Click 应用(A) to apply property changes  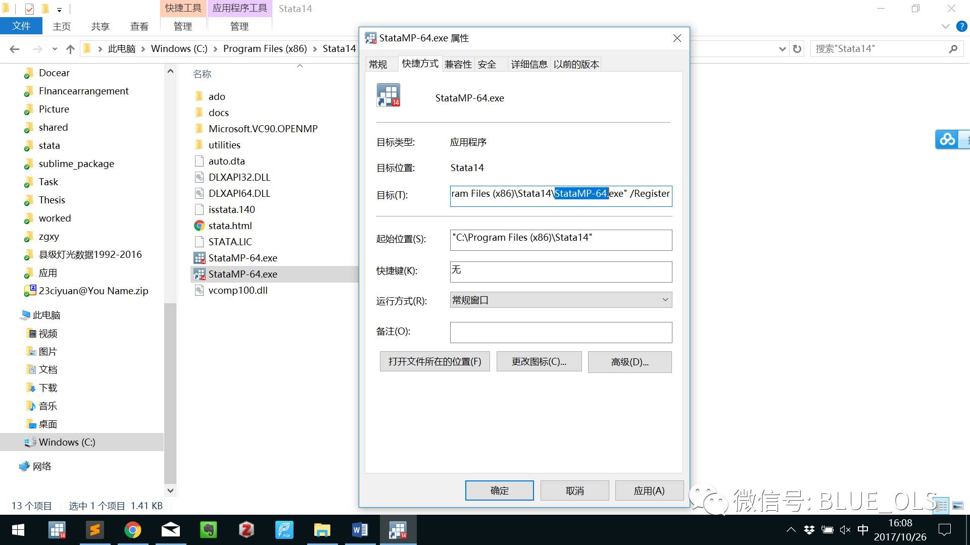(x=649, y=491)
